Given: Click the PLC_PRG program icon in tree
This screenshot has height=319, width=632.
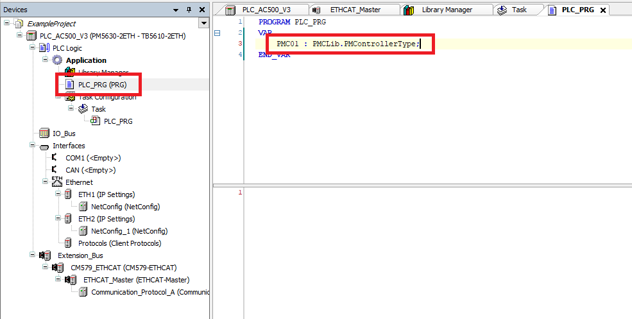Looking at the screenshot, I should tap(70, 84).
